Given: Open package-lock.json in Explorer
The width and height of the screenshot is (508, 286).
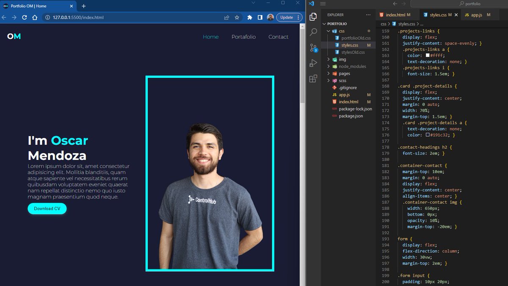Looking at the screenshot, I should 355,109.
